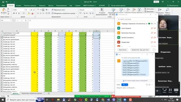Undo the last action
This screenshot has width=181, height=102.
(7, 2)
